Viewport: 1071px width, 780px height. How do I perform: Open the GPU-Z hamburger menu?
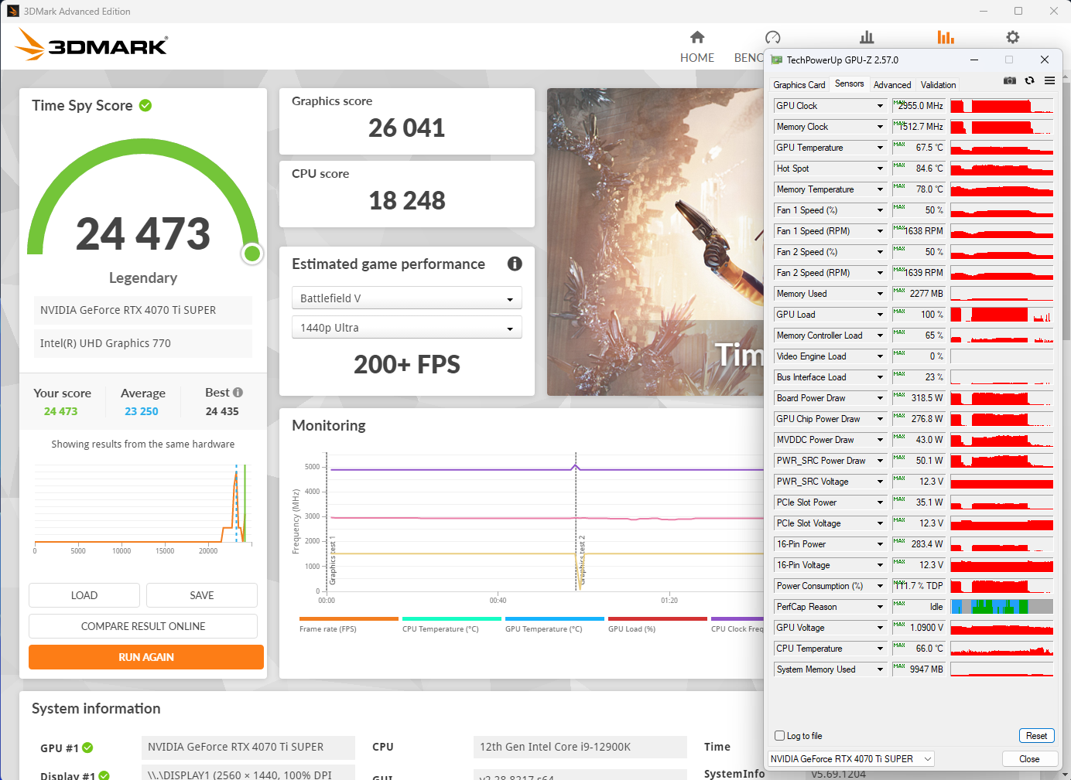tap(1049, 80)
